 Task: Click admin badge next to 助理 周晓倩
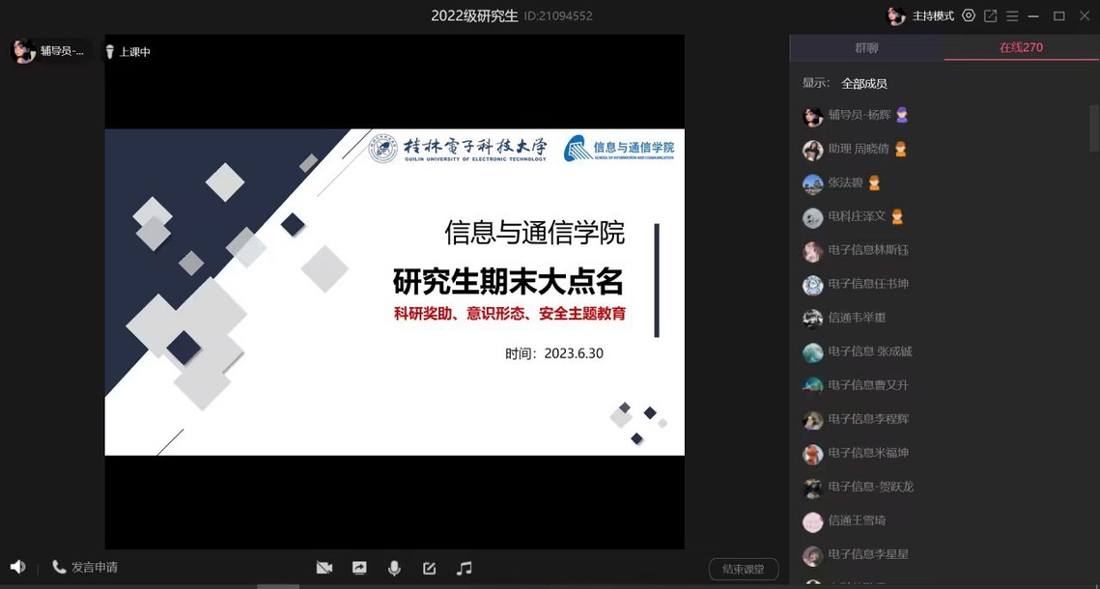[900, 149]
